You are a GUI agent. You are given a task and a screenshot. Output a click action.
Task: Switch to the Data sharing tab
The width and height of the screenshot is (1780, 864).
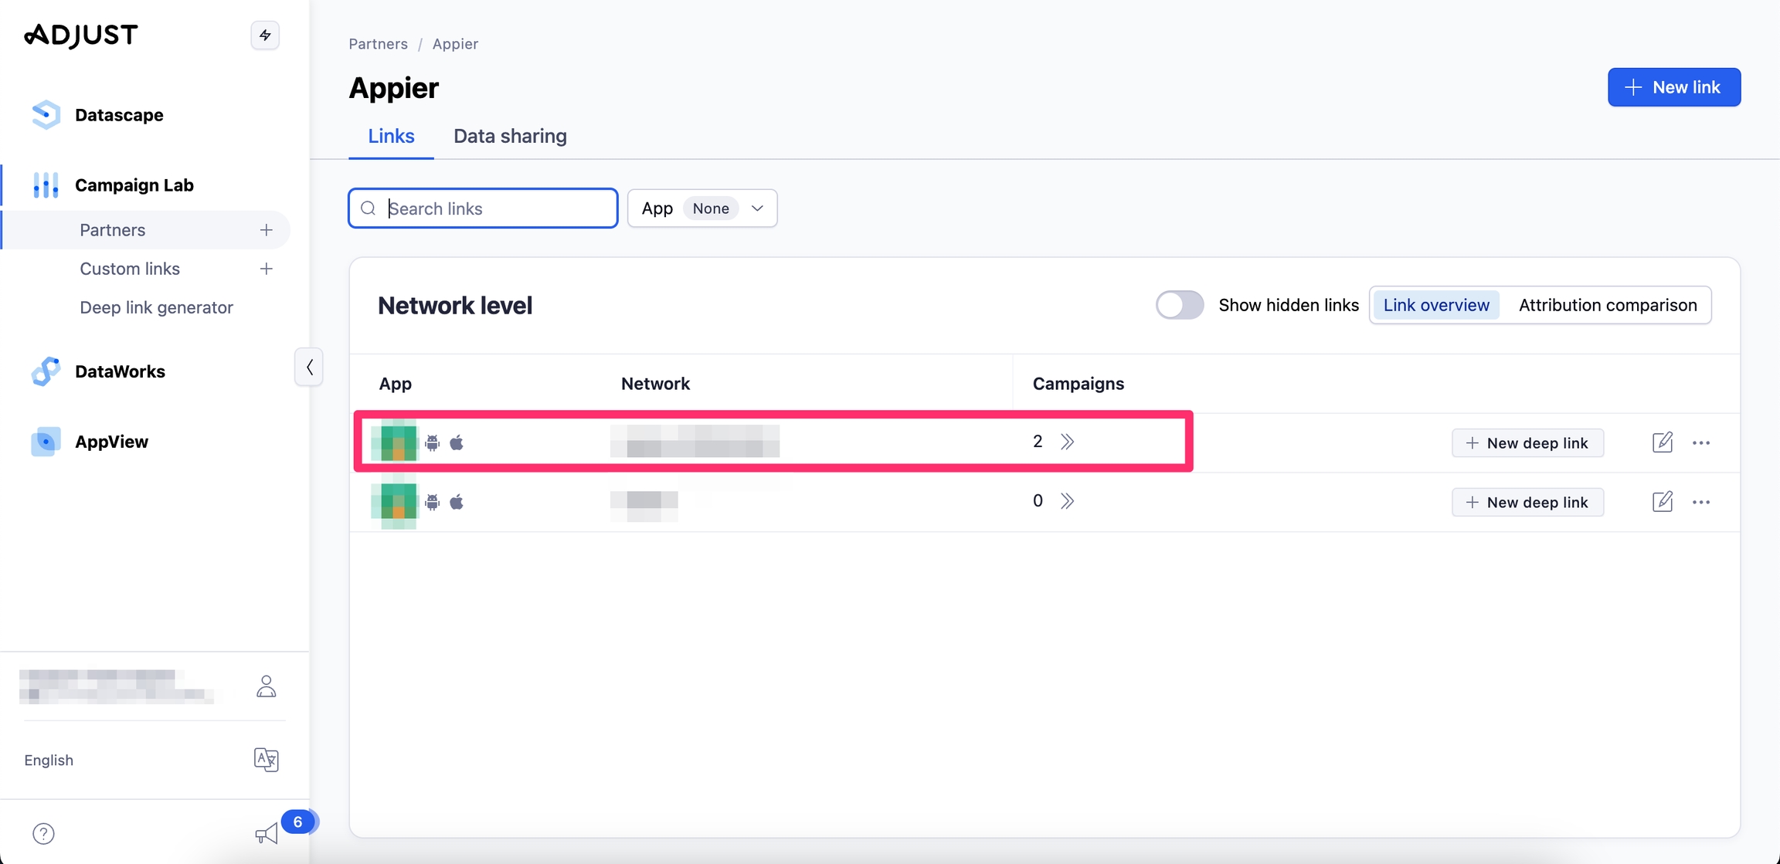pyautogui.click(x=510, y=136)
